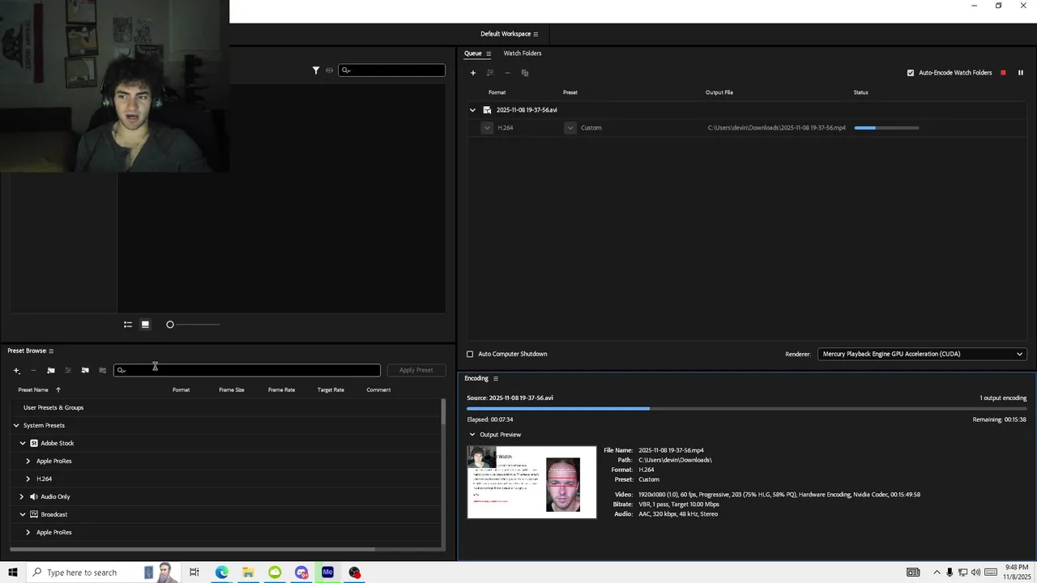The image size is (1037, 583).
Task: Switch to the Watch Folders tab
Action: pos(523,53)
